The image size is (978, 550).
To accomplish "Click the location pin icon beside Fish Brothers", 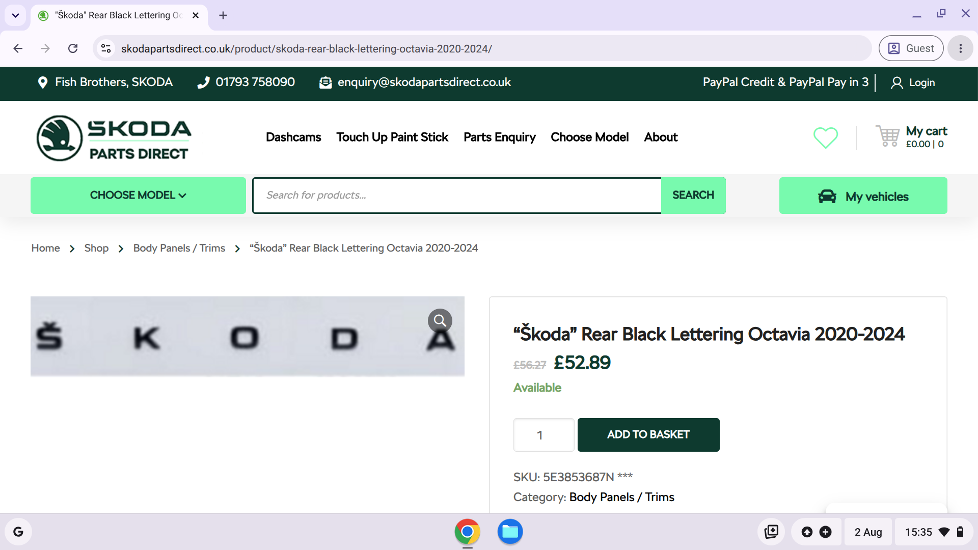I will [x=43, y=82].
